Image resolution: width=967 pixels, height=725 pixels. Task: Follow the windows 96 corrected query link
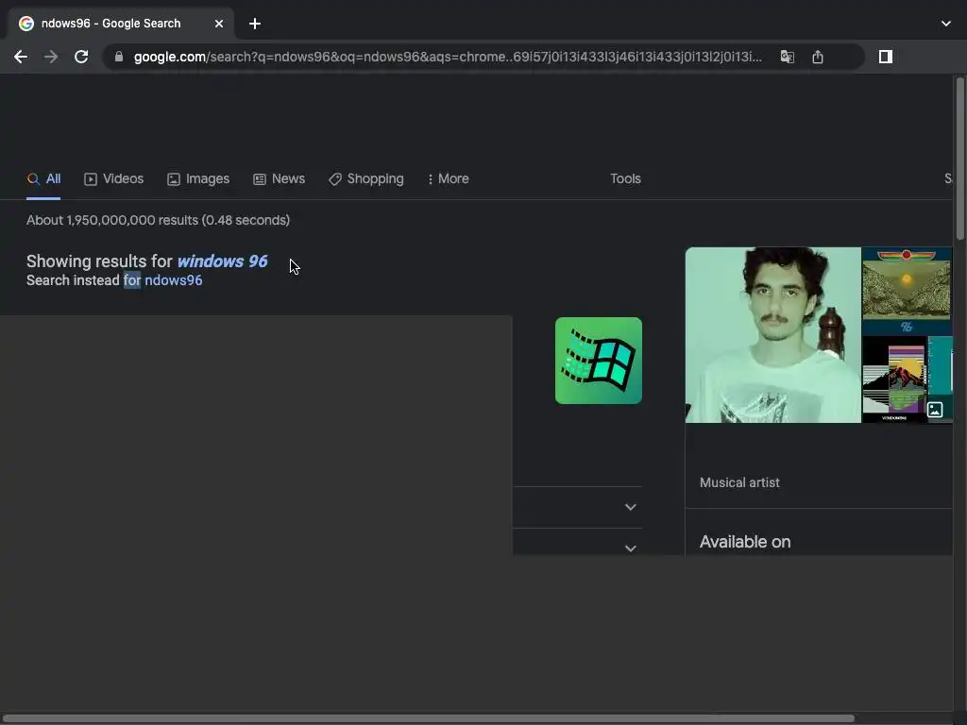tap(223, 261)
